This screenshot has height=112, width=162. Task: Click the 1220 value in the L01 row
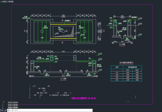pos(128,73)
